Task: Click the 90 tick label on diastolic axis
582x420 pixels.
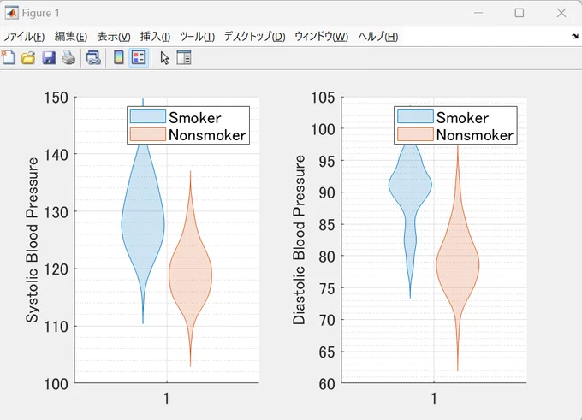Action: click(x=327, y=193)
